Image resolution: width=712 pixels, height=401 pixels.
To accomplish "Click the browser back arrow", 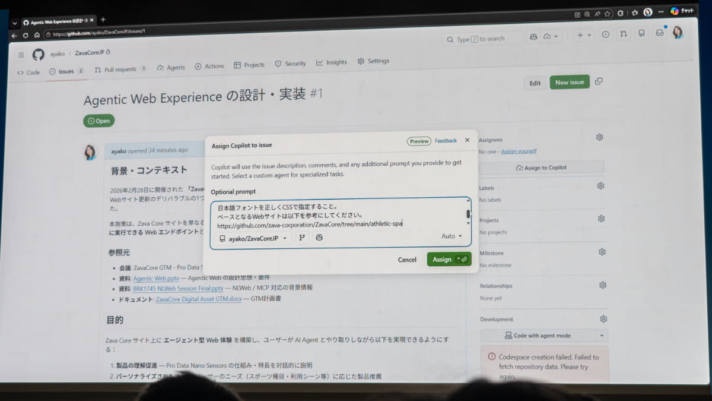I will tap(14, 36).
